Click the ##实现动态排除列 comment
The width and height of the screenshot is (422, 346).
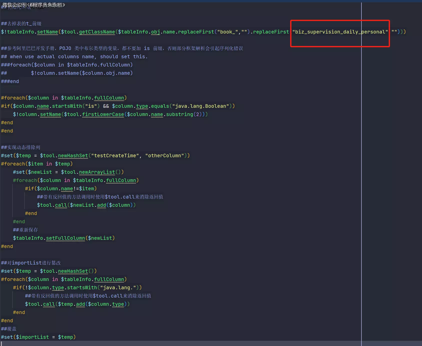pos(21,147)
